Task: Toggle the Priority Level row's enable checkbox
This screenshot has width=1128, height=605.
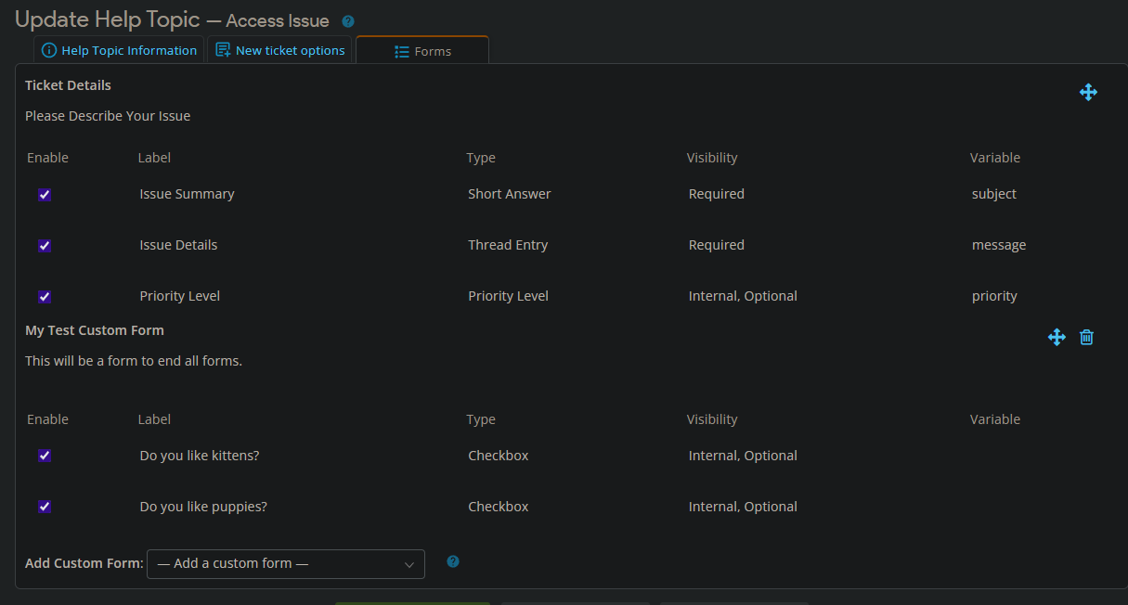Action: pyautogui.click(x=45, y=297)
